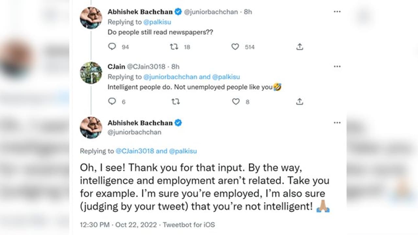
Task: Reply to CJain's 'Intelligent people do' tweet
Action: point(112,102)
